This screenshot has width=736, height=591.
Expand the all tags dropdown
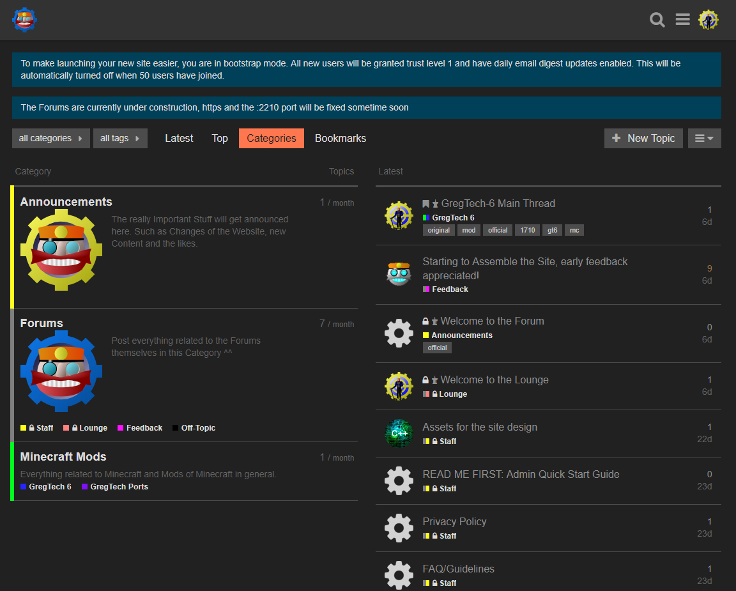click(120, 138)
